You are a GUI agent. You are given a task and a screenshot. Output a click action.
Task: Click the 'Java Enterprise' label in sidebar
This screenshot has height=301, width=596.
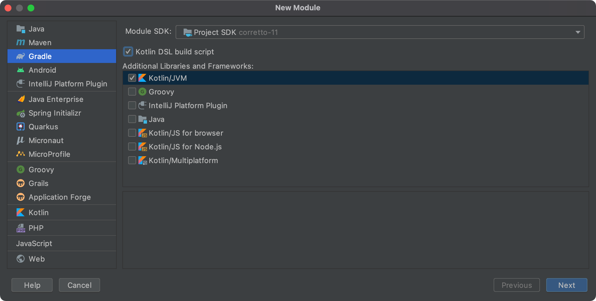[x=56, y=99]
